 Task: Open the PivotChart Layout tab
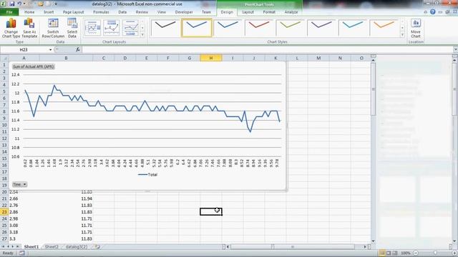[x=248, y=12]
